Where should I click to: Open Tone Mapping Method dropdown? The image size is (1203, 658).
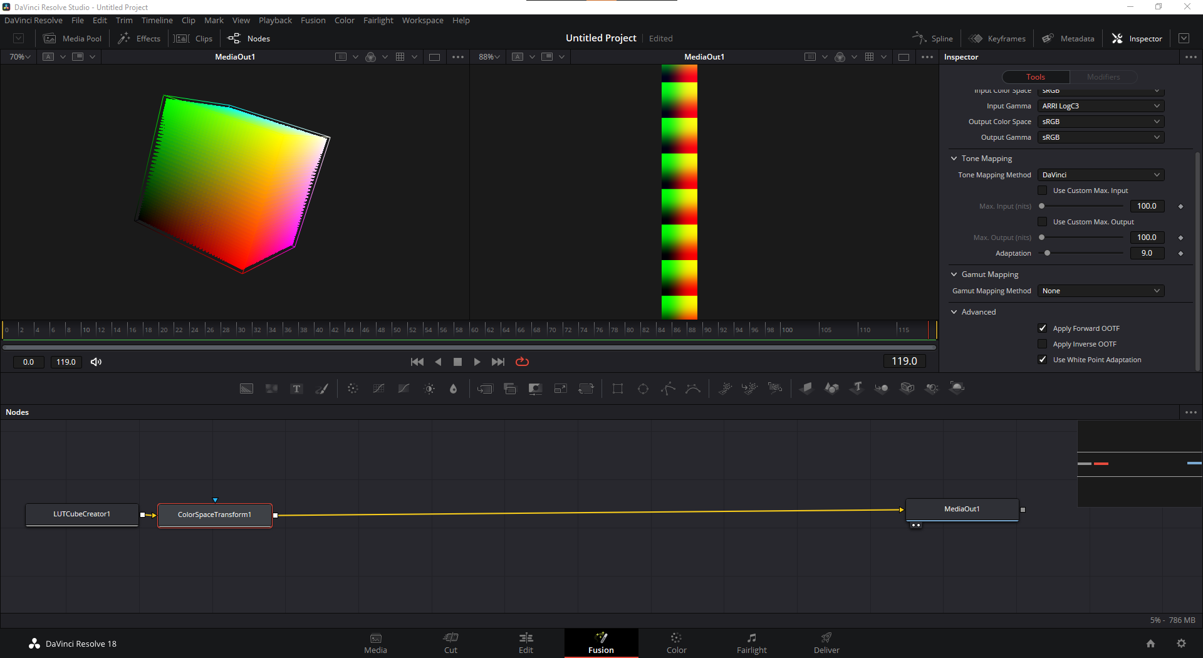click(x=1101, y=175)
